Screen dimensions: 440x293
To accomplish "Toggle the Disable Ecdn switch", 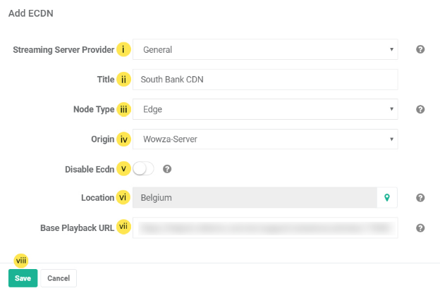I will [x=143, y=169].
